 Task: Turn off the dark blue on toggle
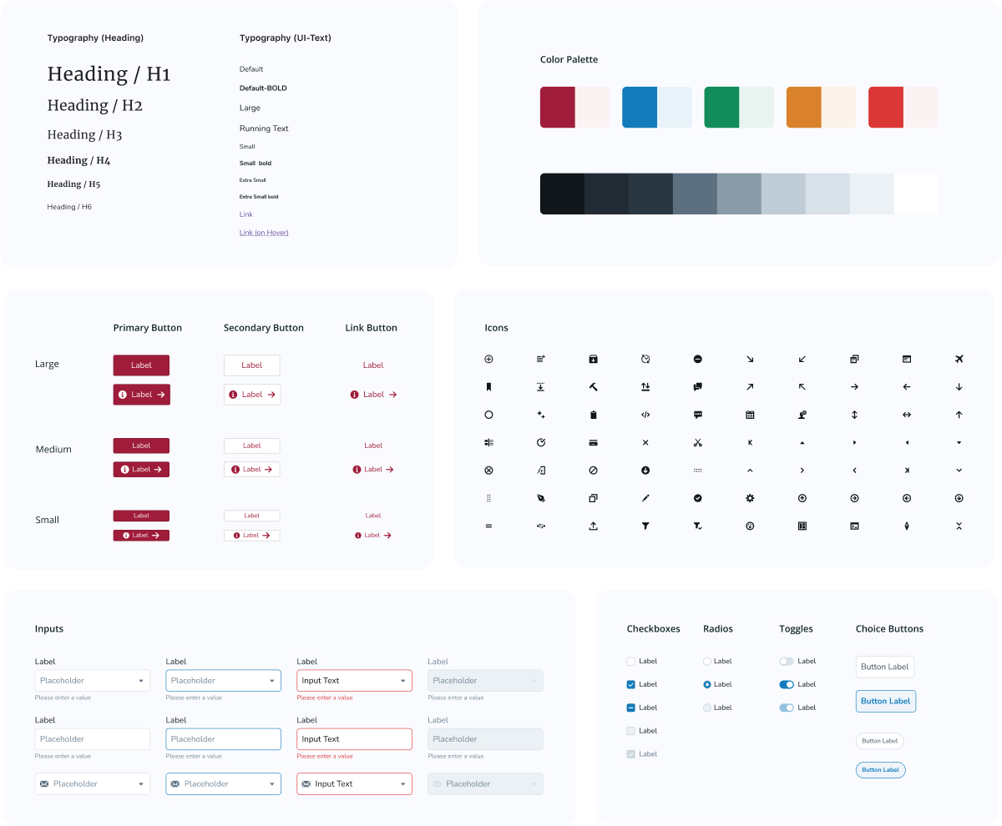(x=787, y=684)
